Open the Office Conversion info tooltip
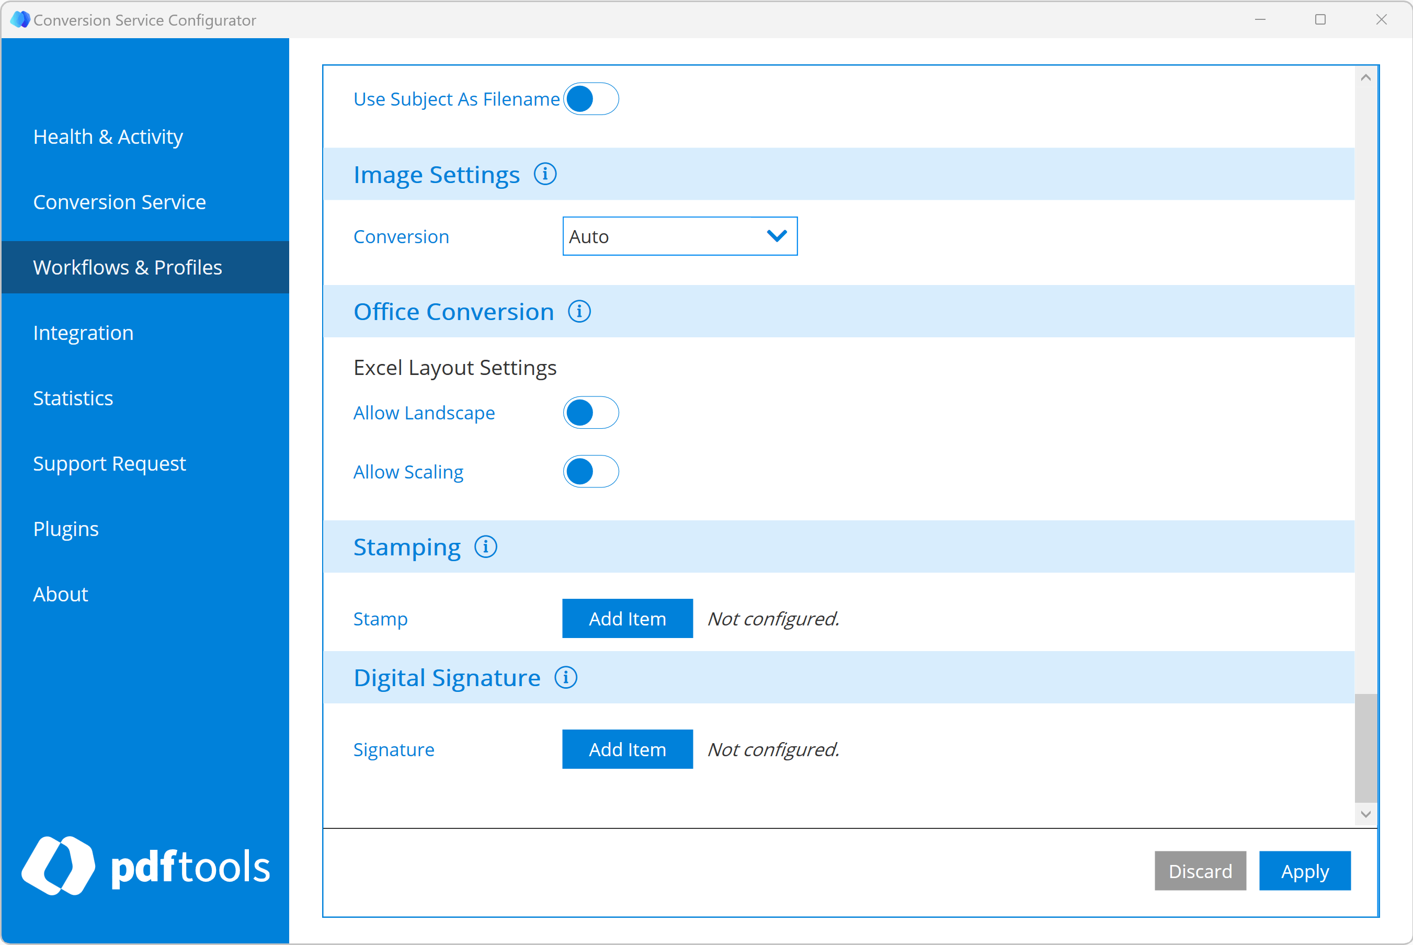The height and width of the screenshot is (945, 1413). click(x=579, y=312)
